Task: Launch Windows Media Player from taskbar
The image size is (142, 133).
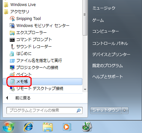Action: (67, 127)
